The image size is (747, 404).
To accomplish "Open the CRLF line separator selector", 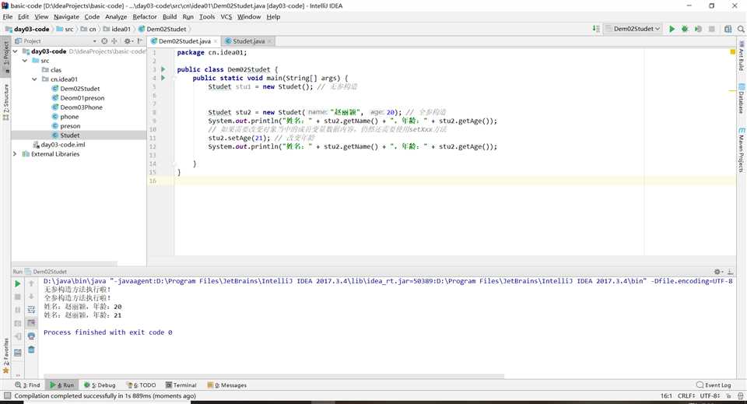I will pos(686,396).
